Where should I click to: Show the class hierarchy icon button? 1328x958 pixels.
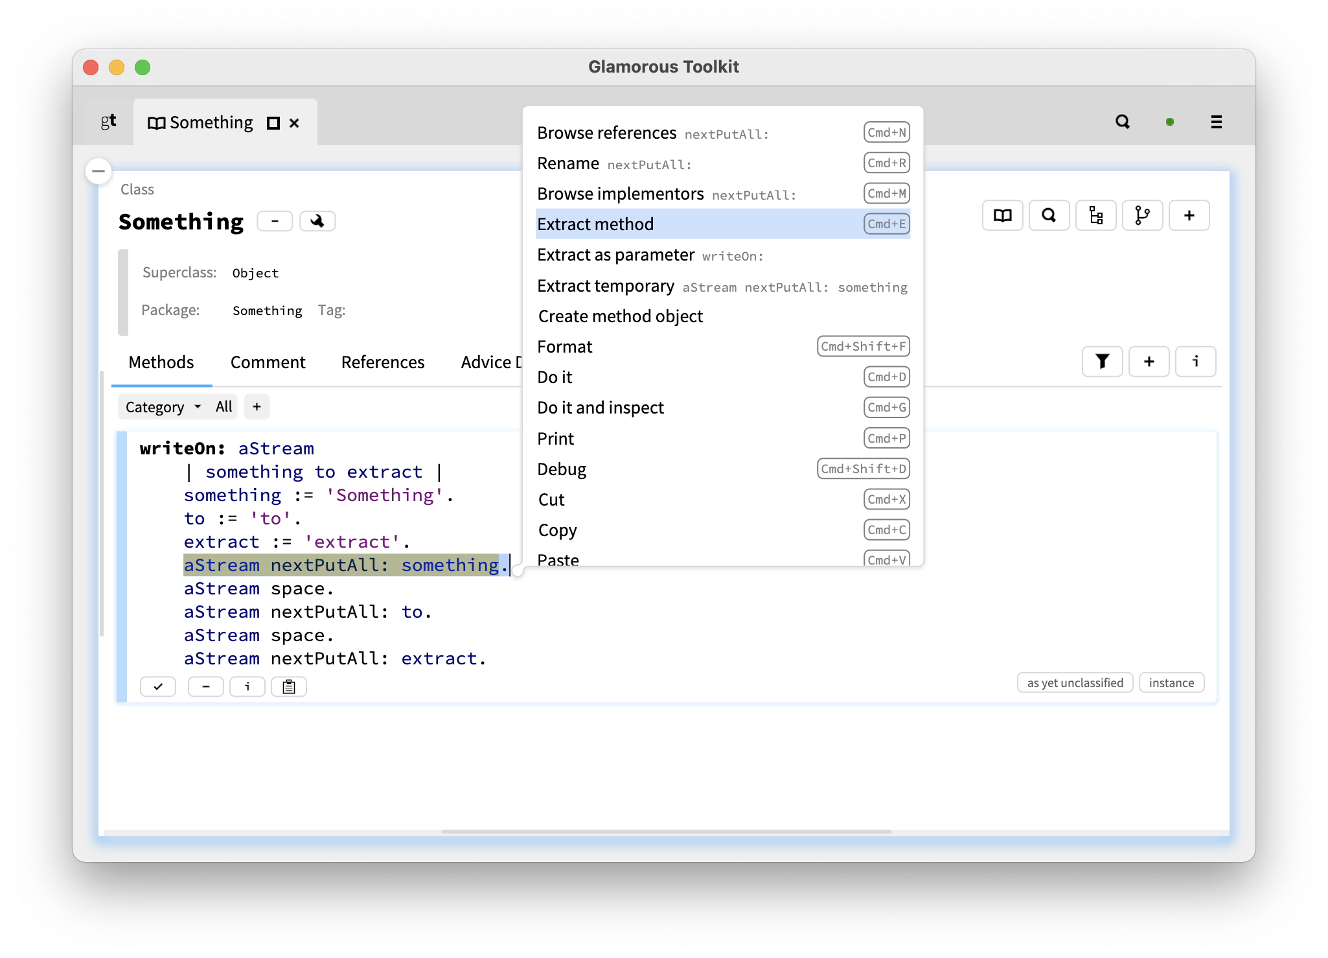[1096, 215]
